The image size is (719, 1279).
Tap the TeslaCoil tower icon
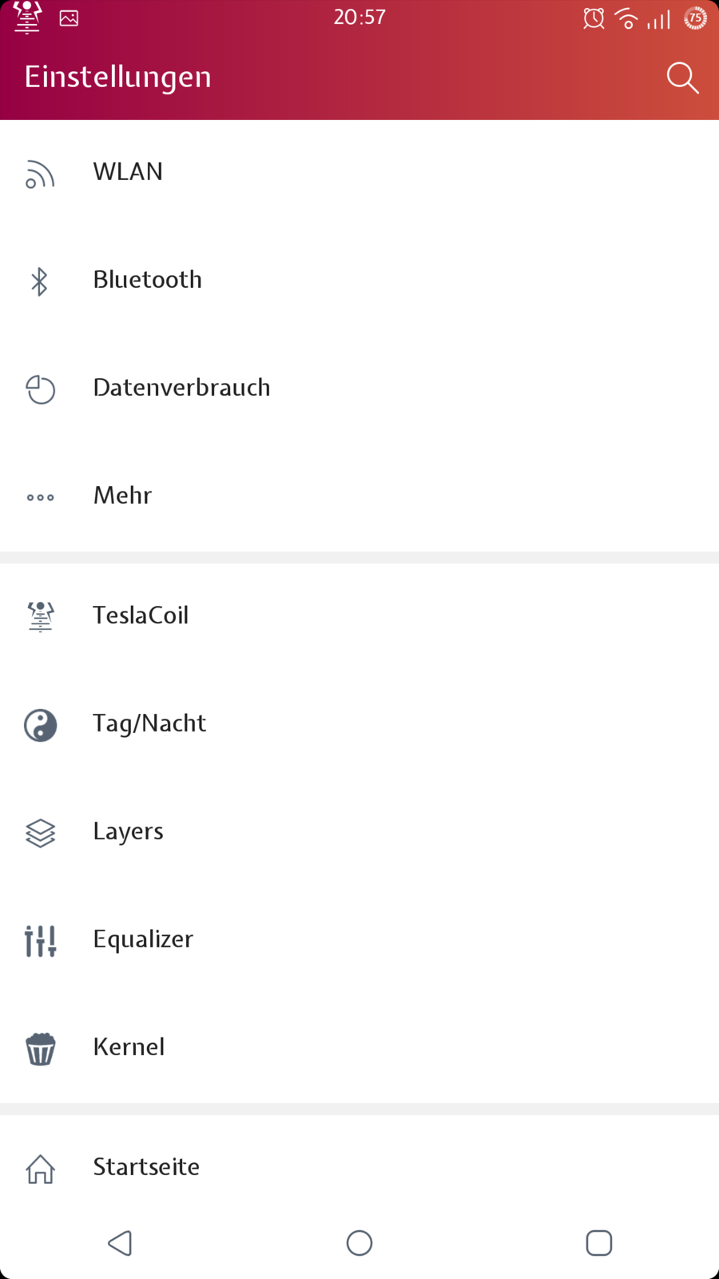pyautogui.click(x=40, y=616)
